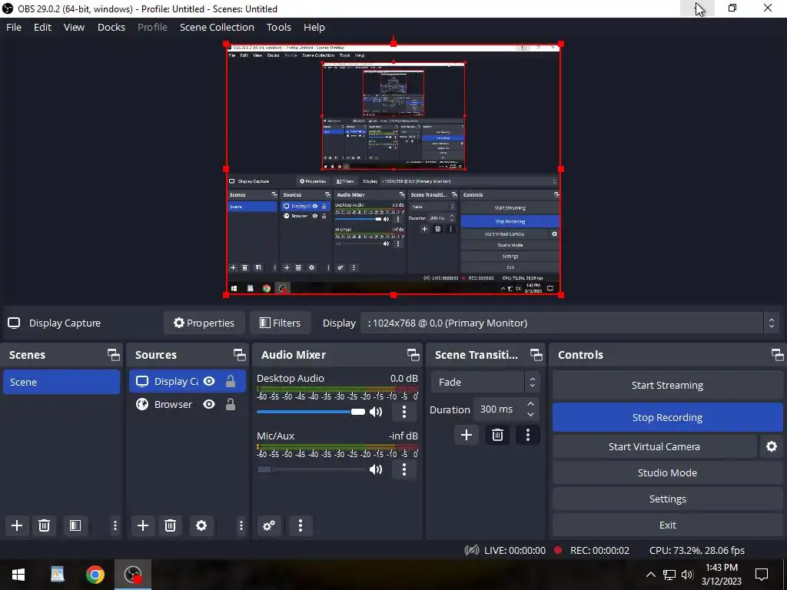Open the Docks menu
The image size is (787, 590).
click(111, 27)
